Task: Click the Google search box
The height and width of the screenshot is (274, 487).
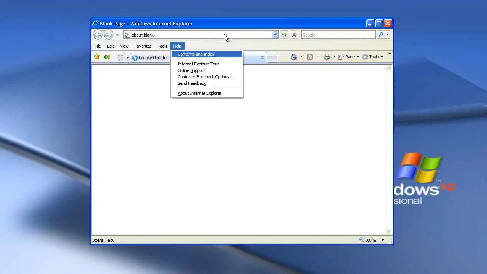Action: 338,35
